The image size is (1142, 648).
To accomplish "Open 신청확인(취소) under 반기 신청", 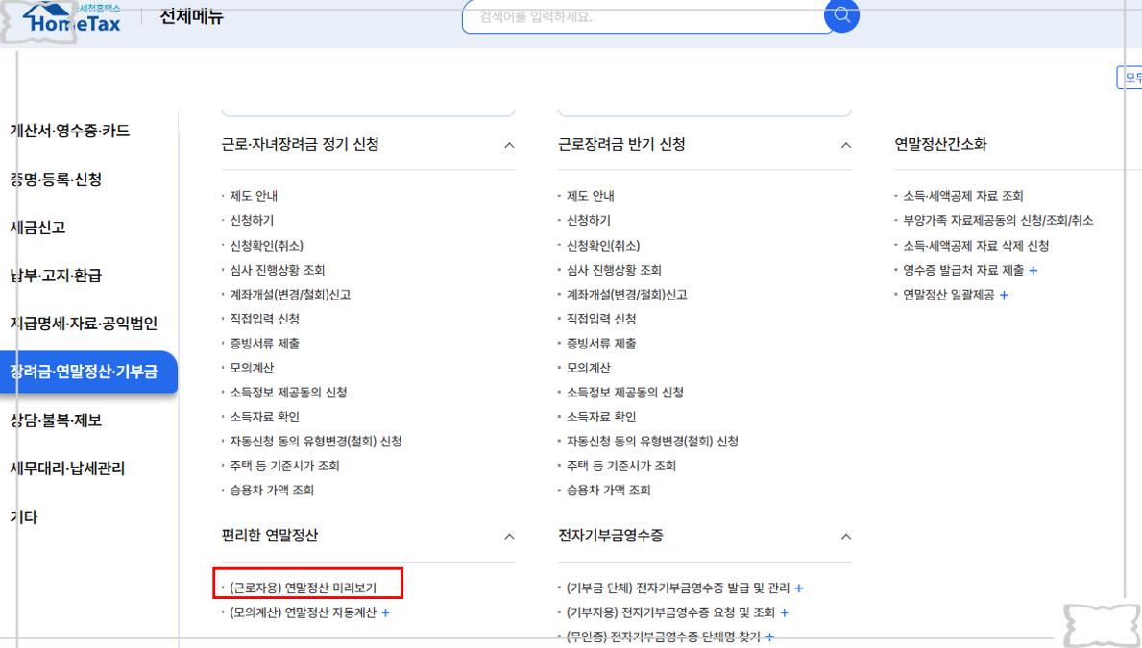I will [603, 246].
